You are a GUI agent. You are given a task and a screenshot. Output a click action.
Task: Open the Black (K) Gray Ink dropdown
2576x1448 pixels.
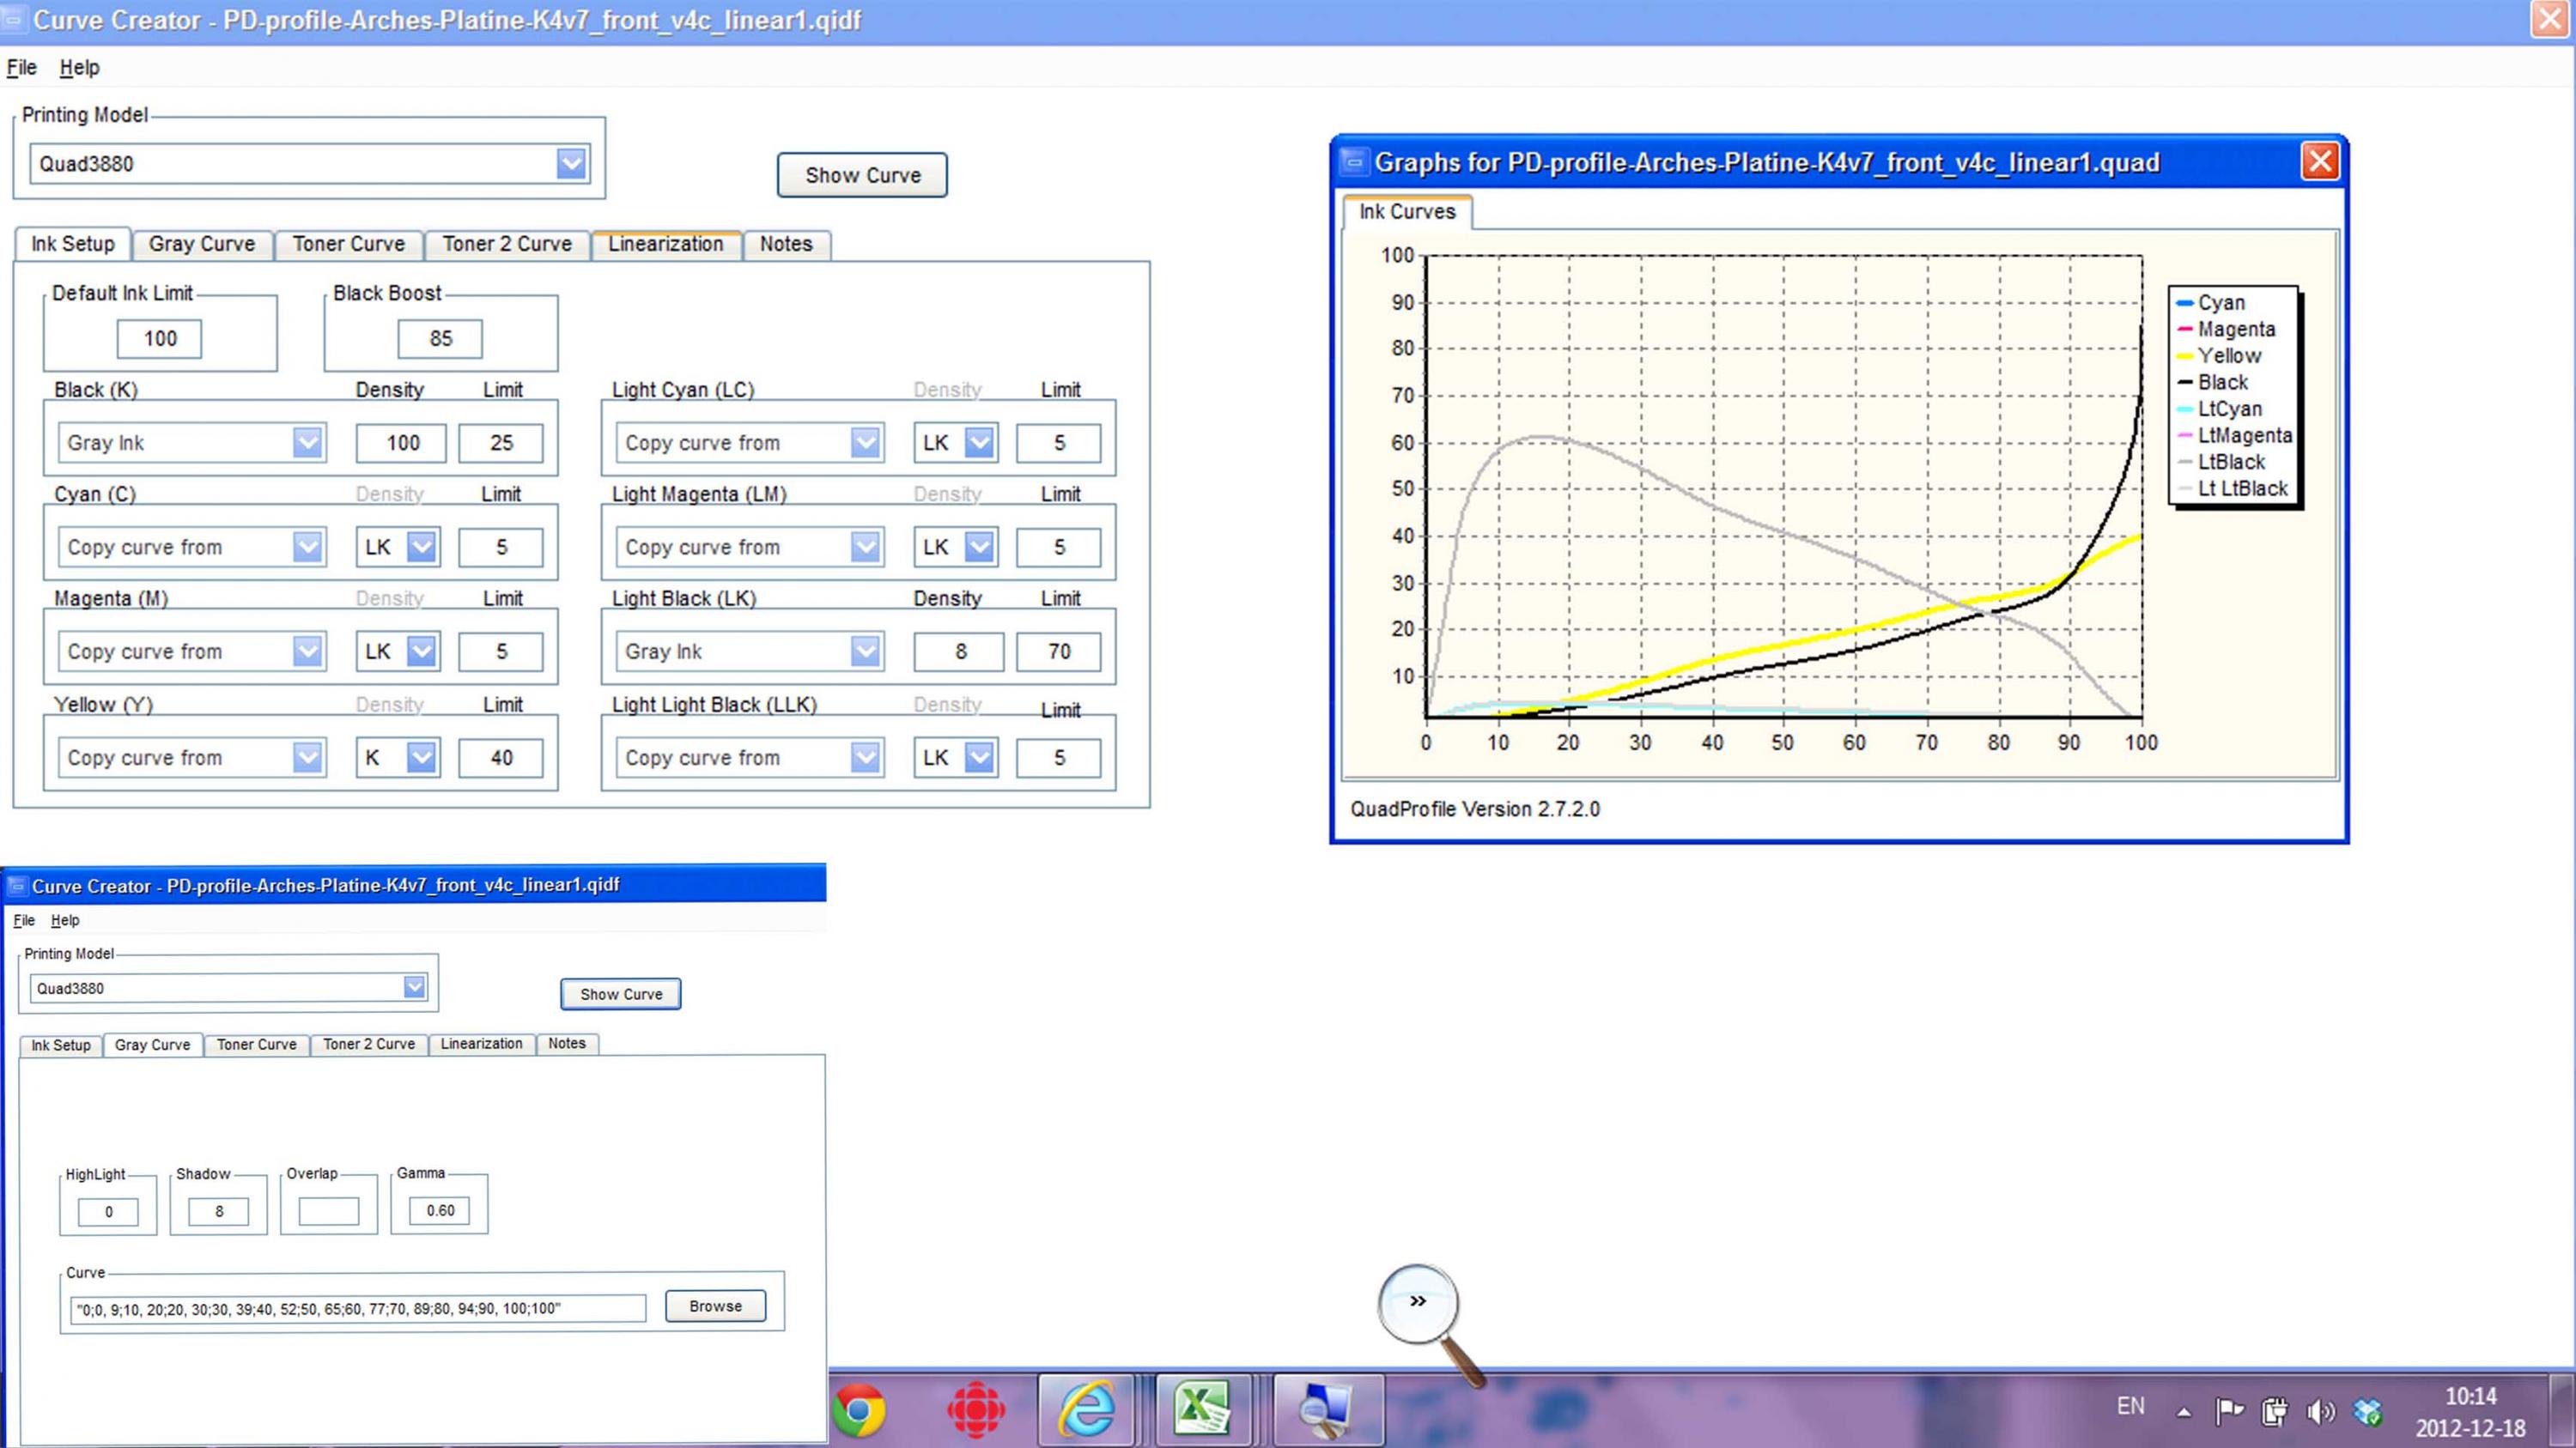307,442
